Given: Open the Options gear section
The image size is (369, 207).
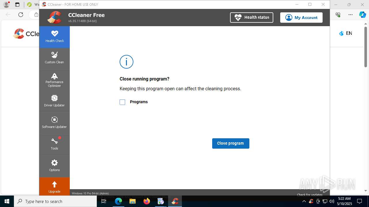Looking at the screenshot, I should pyautogui.click(x=54, y=166).
